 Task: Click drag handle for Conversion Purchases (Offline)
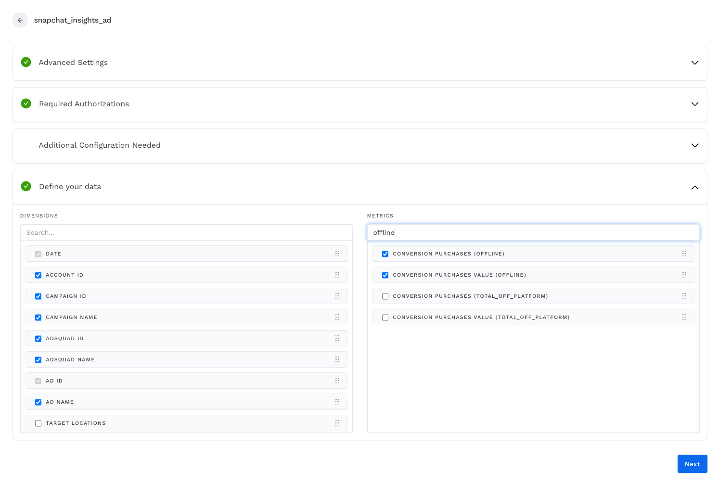(x=684, y=254)
